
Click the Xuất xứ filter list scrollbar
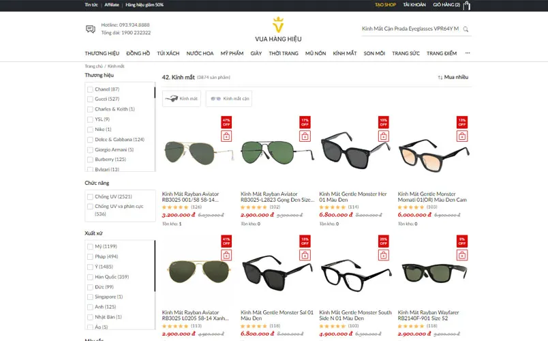[155, 266]
